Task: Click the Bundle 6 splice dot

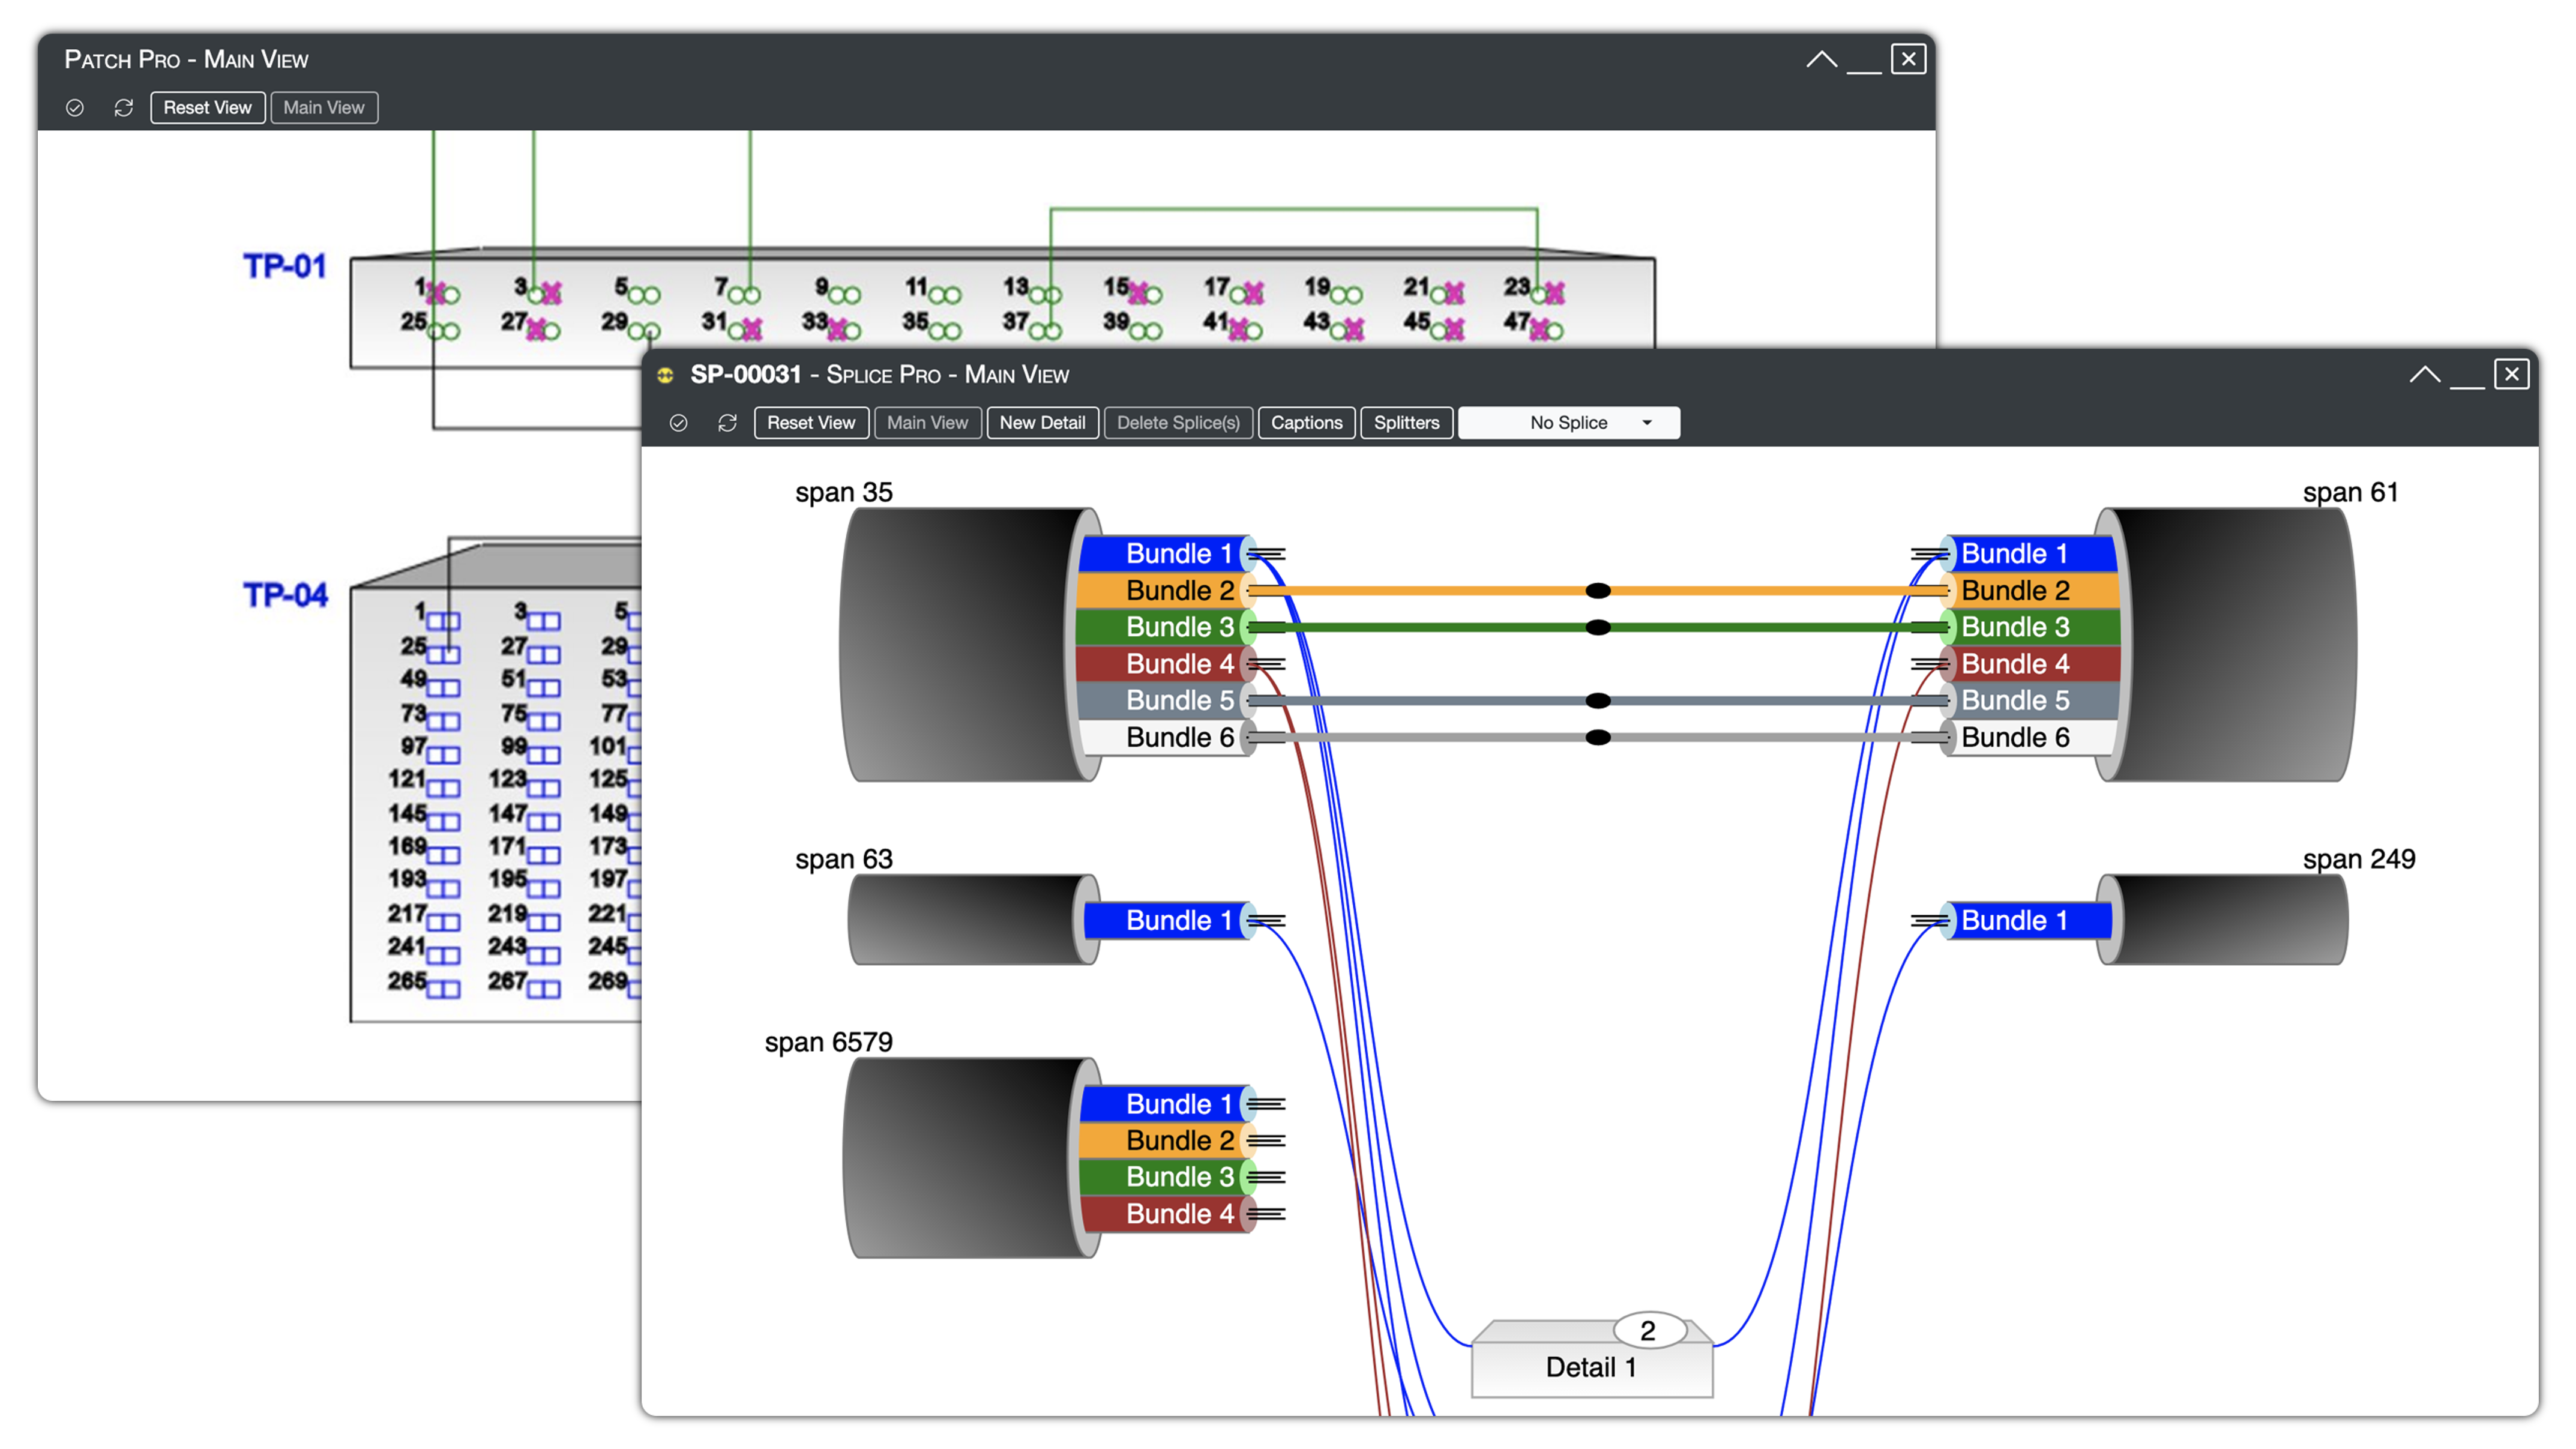Action: pos(1598,738)
